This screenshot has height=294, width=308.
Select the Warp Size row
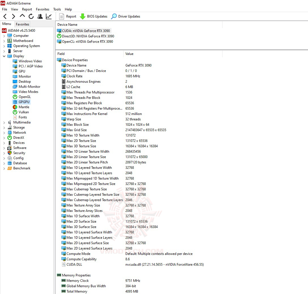(x=101, y=119)
